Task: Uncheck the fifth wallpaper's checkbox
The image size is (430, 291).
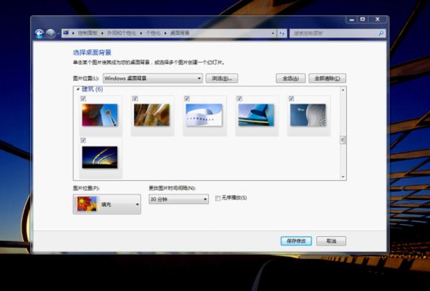Action: 291,99
